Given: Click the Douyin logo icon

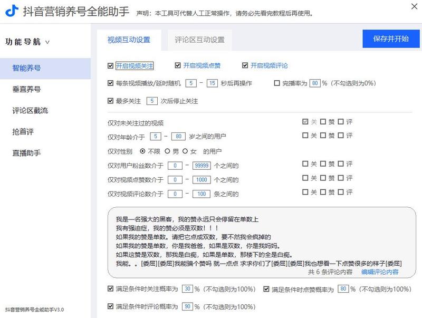Looking at the screenshot, I should 12,11.
